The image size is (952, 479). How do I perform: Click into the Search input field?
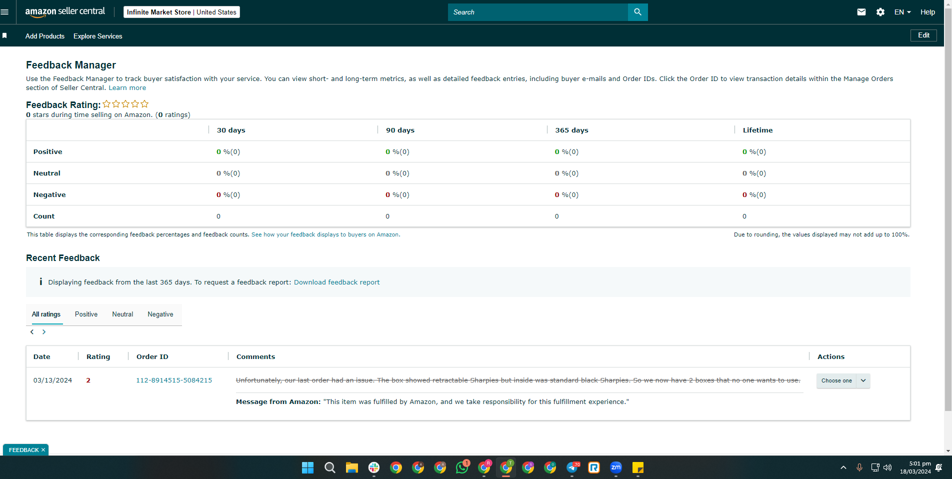click(538, 12)
